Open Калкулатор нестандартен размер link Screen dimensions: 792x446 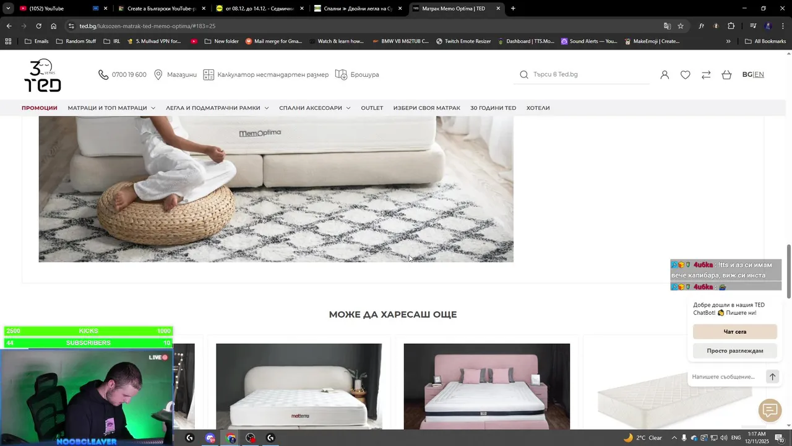click(273, 75)
